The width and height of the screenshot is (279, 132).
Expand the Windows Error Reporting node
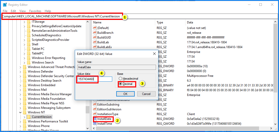24,58
